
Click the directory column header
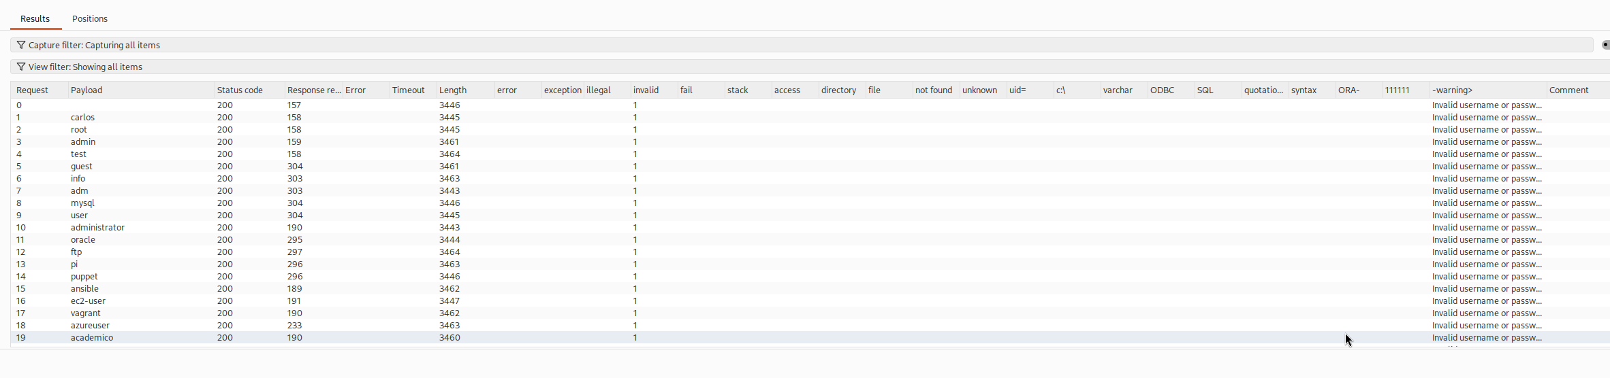tap(842, 90)
